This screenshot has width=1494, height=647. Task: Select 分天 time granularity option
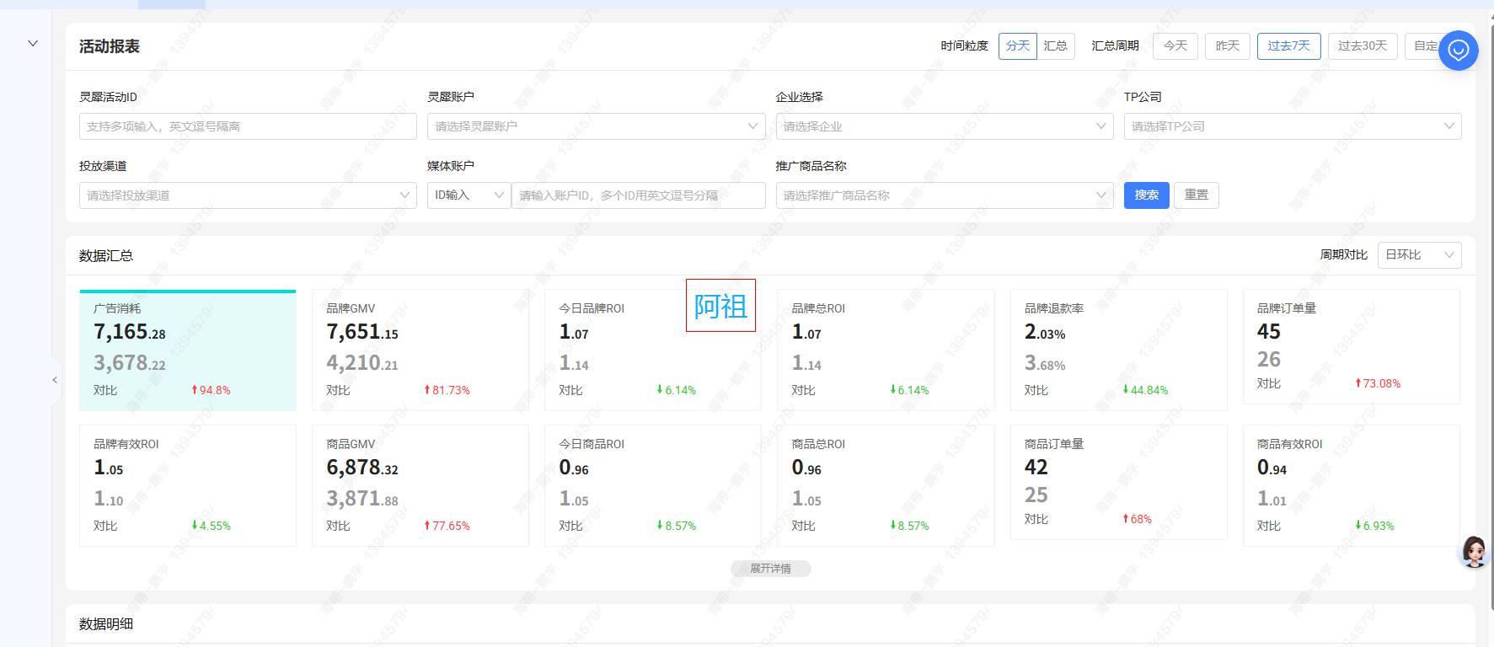click(x=1017, y=46)
